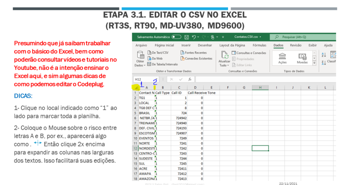Click the Da Web import icon

pos(149,58)
